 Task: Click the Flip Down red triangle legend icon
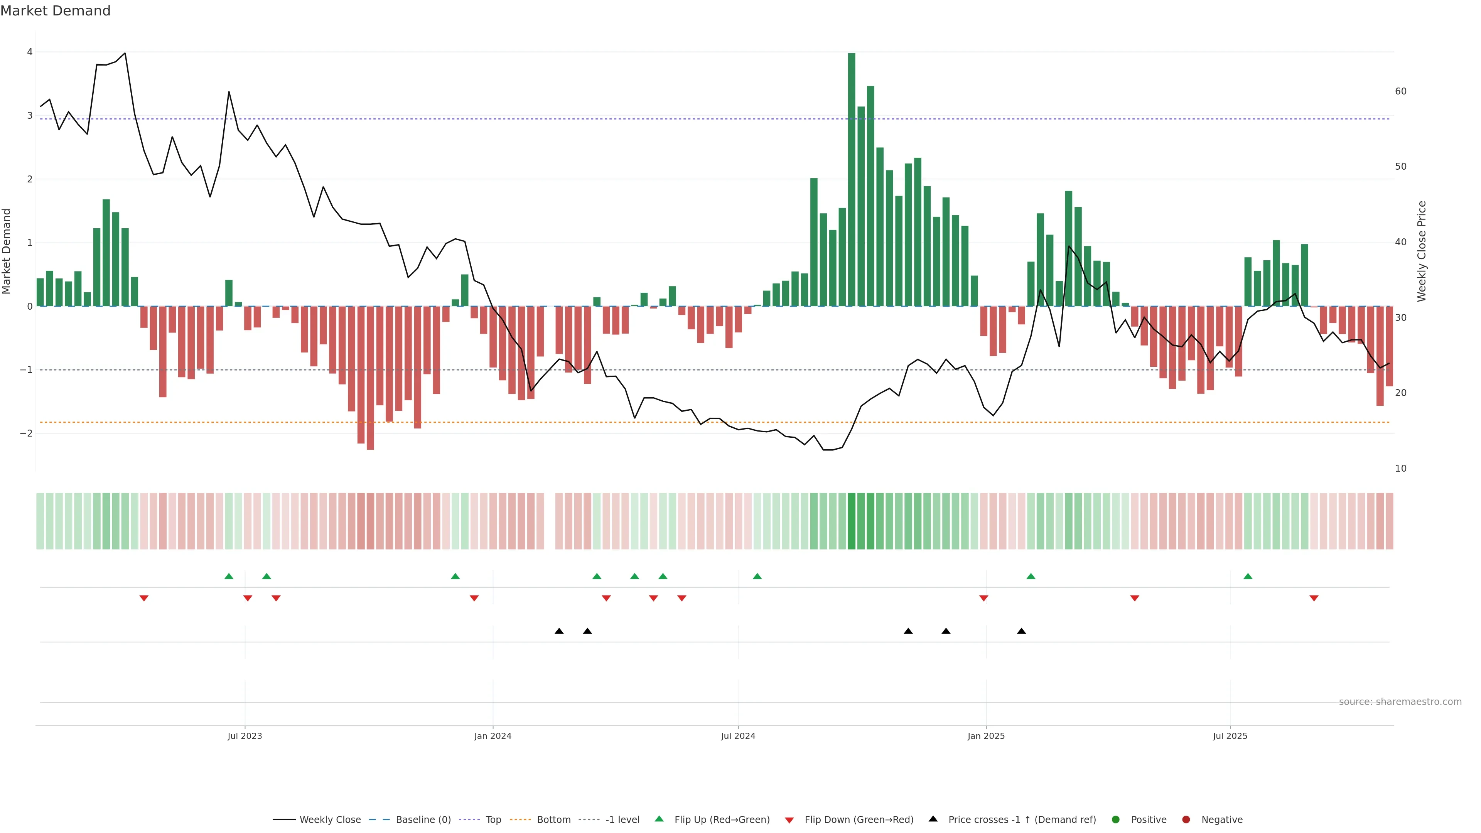click(x=789, y=820)
